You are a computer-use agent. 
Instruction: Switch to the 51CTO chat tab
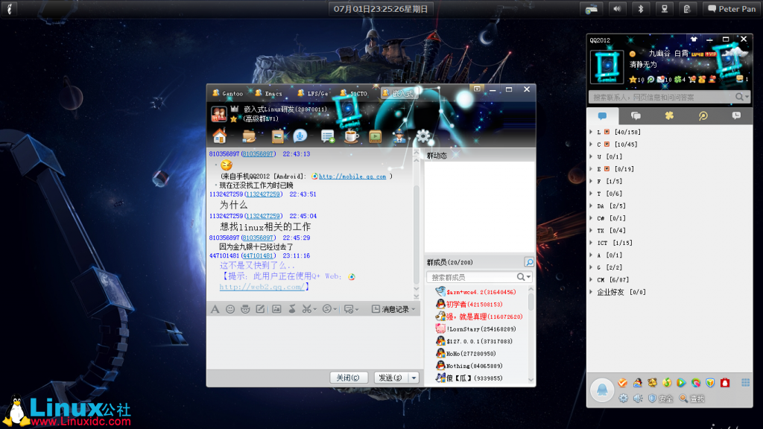[x=354, y=93]
